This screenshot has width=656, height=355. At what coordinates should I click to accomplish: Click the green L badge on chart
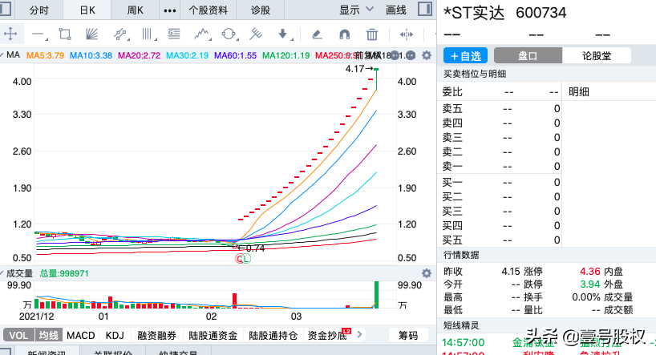tap(246, 259)
